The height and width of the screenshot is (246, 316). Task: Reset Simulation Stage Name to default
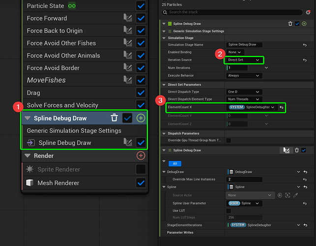click(x=305, y=45)
